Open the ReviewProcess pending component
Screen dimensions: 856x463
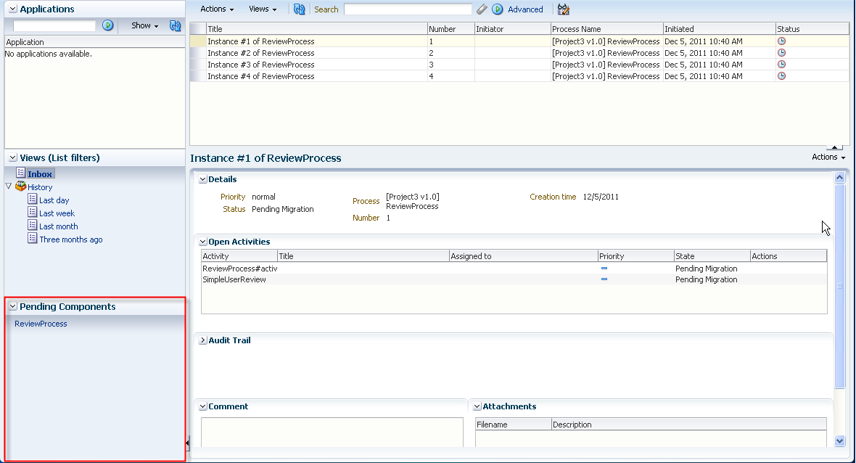pos(41,324)
